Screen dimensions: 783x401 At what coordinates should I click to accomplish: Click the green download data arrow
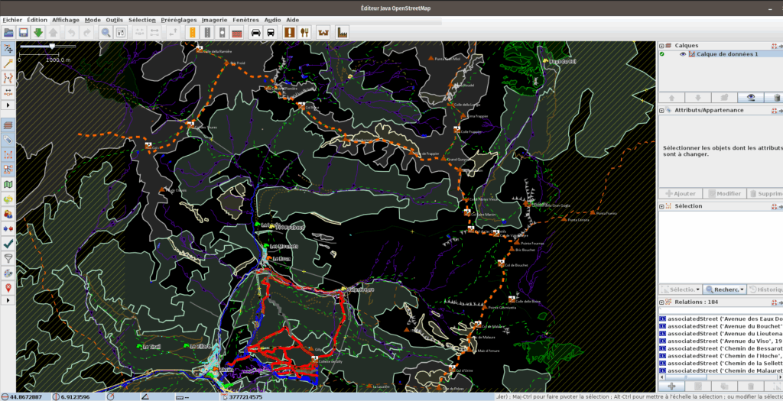38,33
